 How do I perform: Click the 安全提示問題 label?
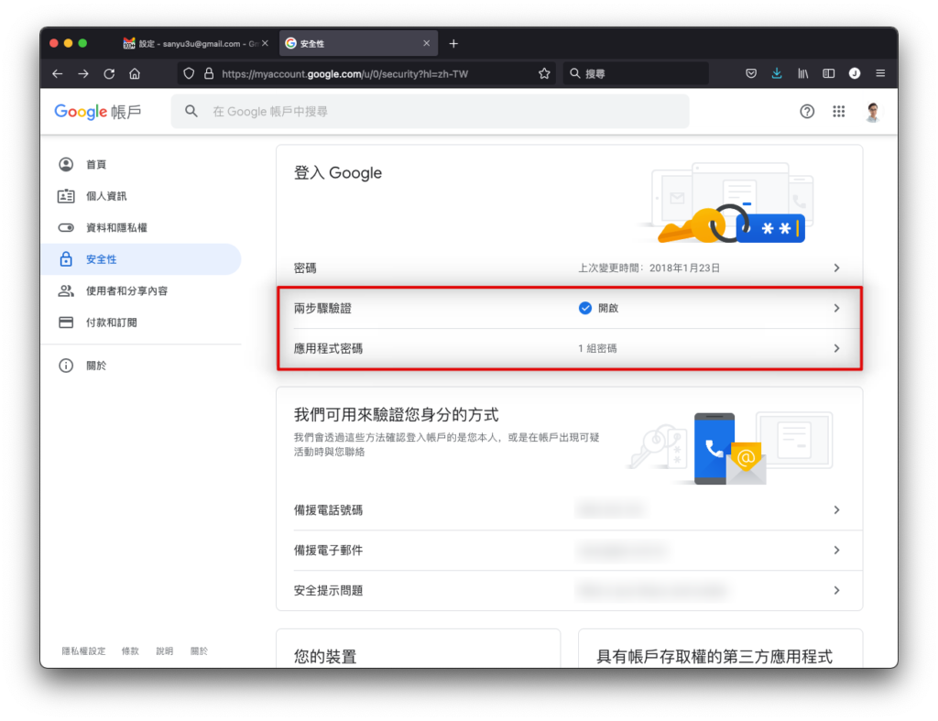(328, 590)
